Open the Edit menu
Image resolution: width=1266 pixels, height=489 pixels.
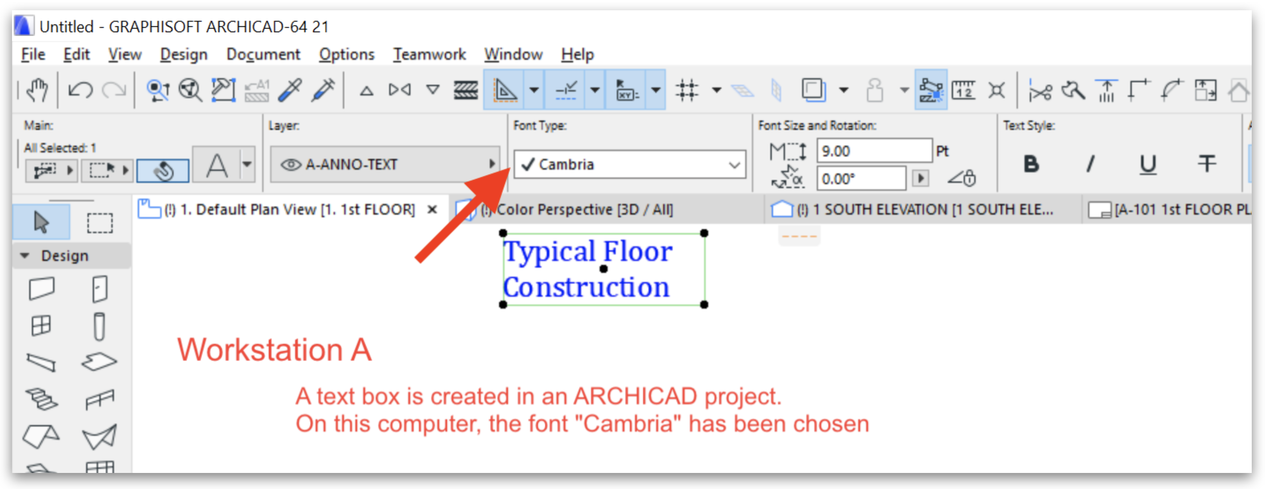pyautogui.click(x=76, y=54)
